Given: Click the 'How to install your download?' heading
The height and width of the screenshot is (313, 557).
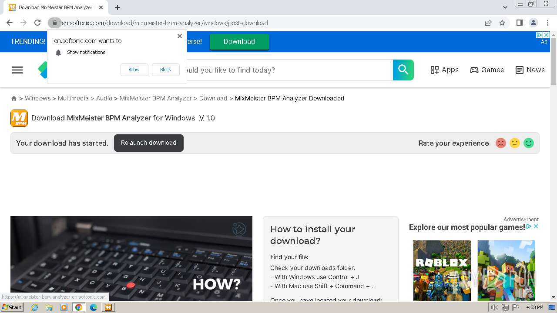Looking at the screenshot, I should 313,235.
